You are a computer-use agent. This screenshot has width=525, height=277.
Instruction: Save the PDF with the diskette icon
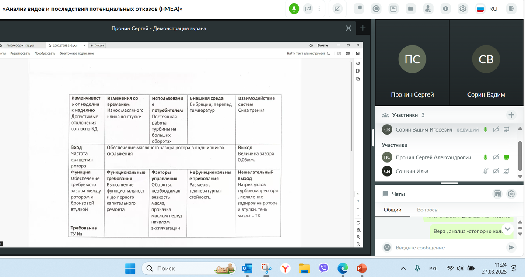(339, 53)
